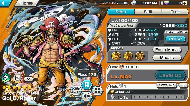This screenshot has width=190, height=106.
Task: Click the unlock fragment progress bar
Action: pos(158,97)
